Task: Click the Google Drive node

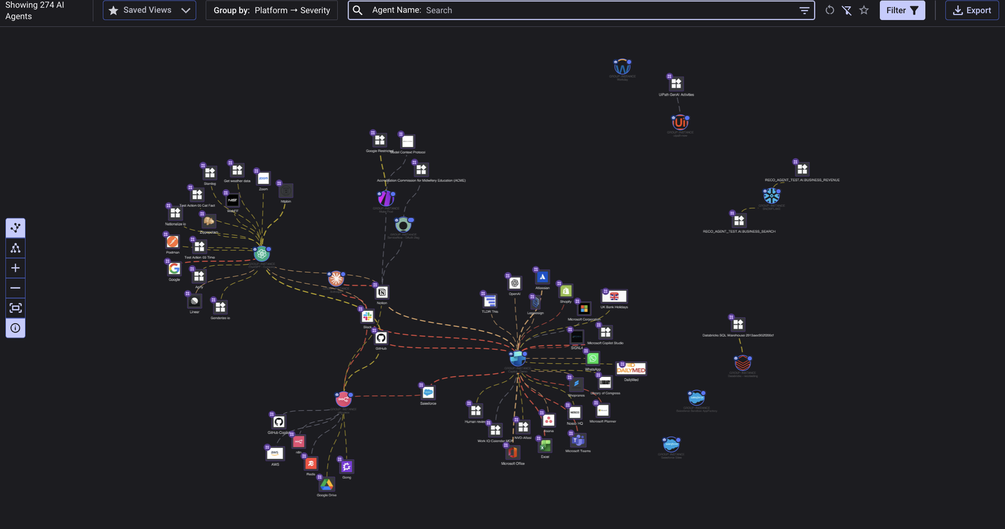Action: [327, 484]
